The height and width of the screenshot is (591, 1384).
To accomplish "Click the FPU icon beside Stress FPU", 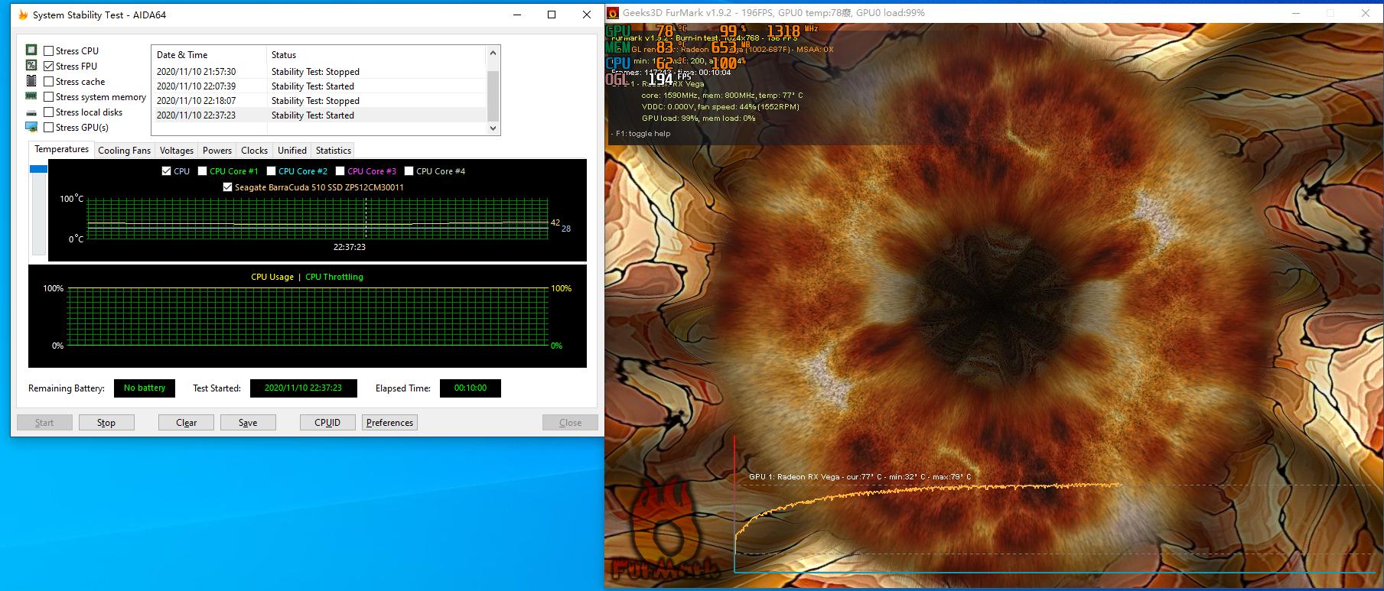I will coord(31,66).
